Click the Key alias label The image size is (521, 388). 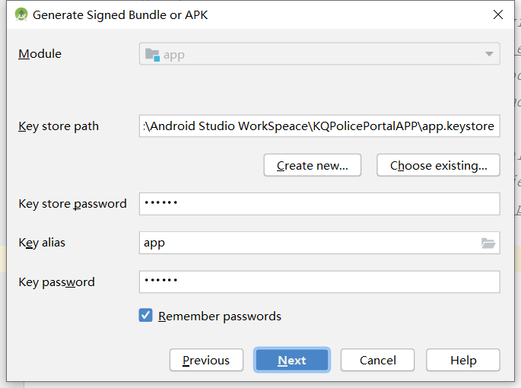coord(42,243)
